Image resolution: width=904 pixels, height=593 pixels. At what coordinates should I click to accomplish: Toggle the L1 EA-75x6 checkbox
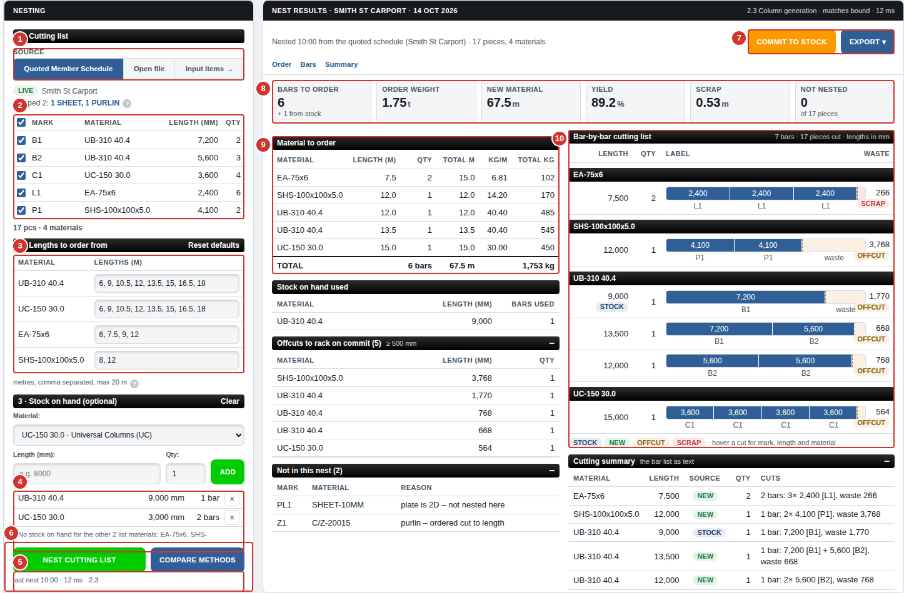[x=21, y=193]
